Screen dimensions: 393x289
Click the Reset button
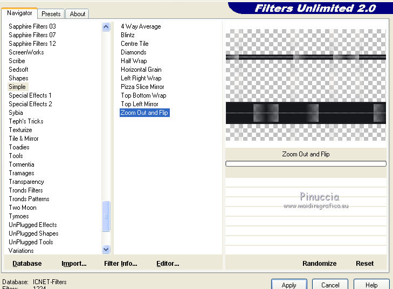(364, 264)
